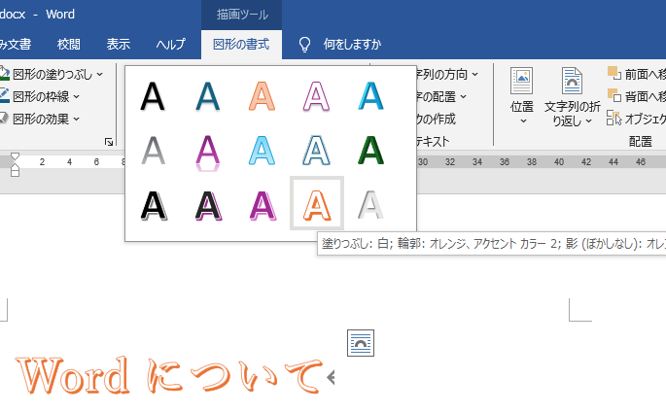This screenshot has width=666, height=413.
Task: Switch to the 図形の書式 tab
Action: coord(241,44)
